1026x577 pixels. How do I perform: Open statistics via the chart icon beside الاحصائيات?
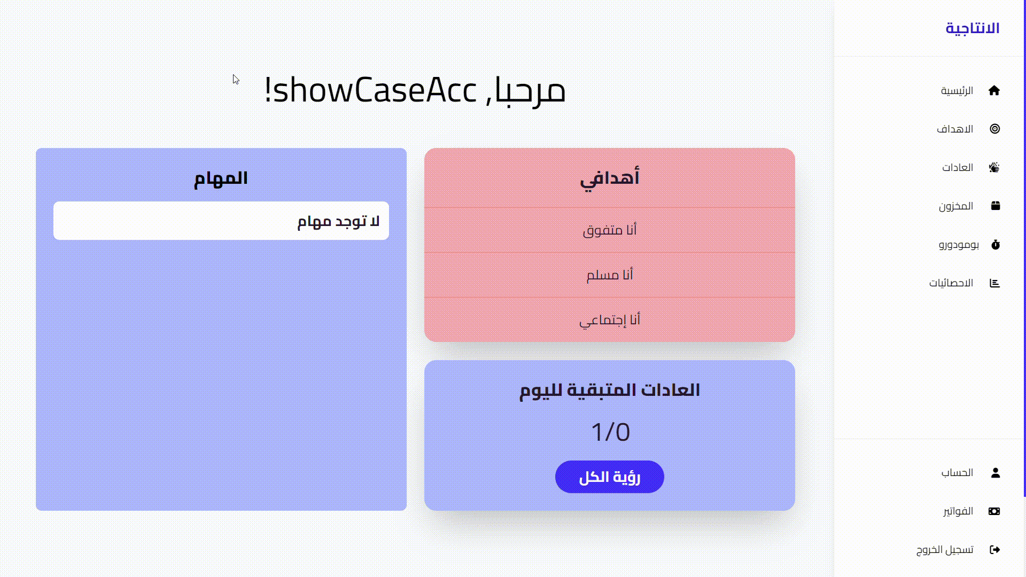[x=994, y=282]
